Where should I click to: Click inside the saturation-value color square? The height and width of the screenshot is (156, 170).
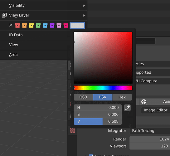(103, 58)
